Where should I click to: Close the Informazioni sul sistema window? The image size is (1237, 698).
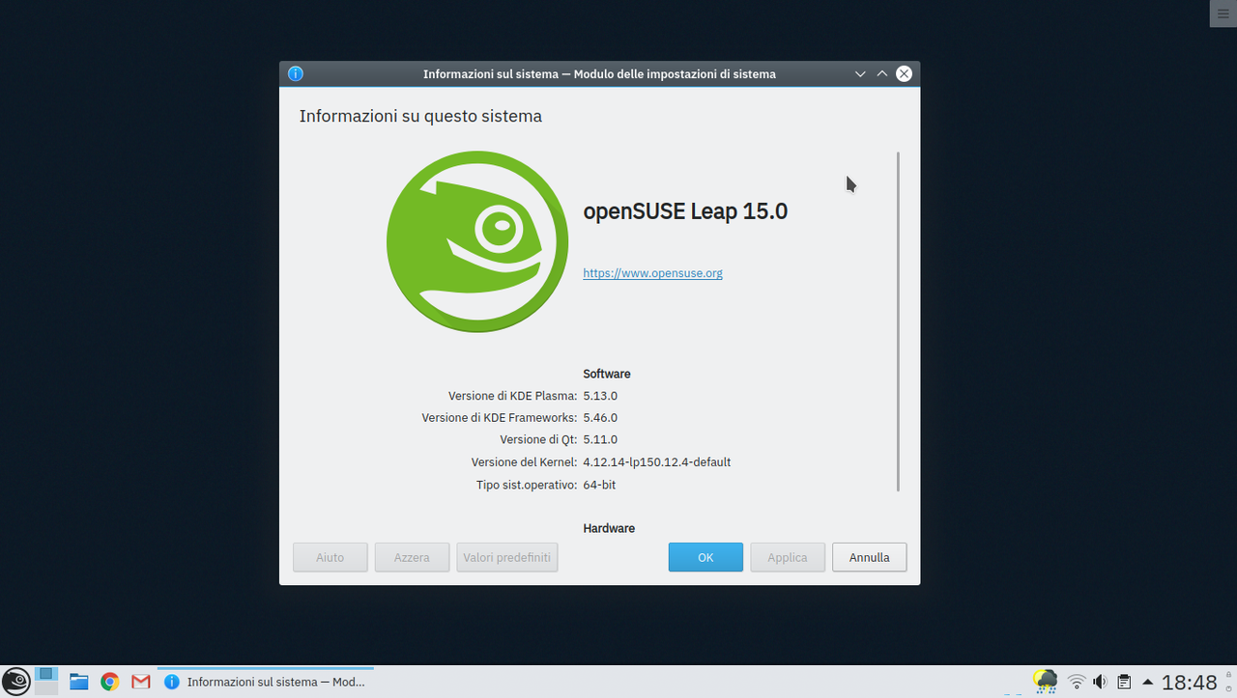(904, 73)
